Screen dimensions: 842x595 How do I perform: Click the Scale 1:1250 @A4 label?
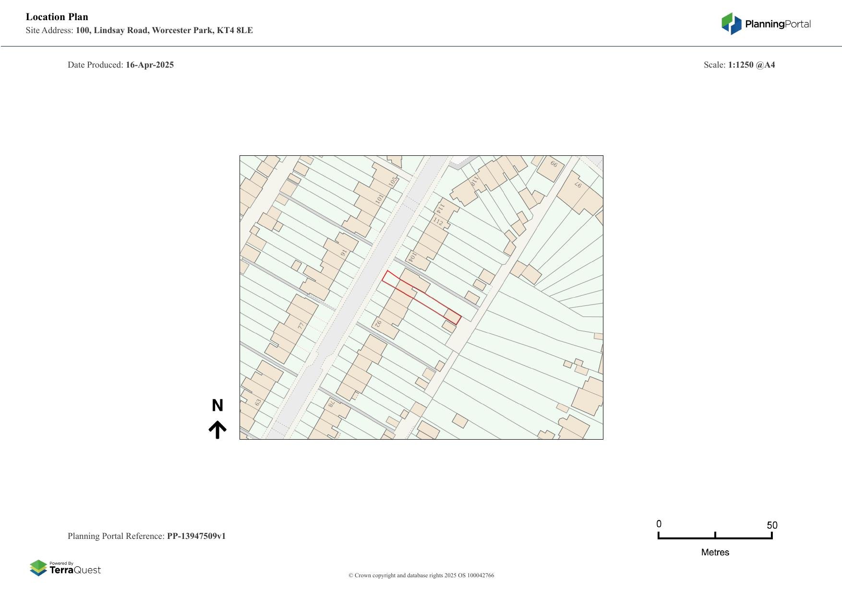pos(740,64)
